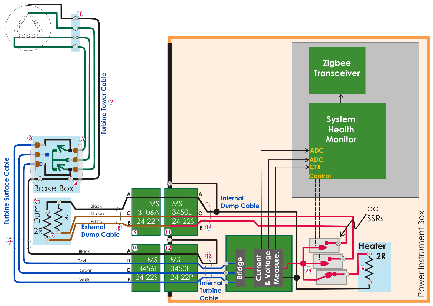Click callout number 10 on the connector

pos(135,248)
